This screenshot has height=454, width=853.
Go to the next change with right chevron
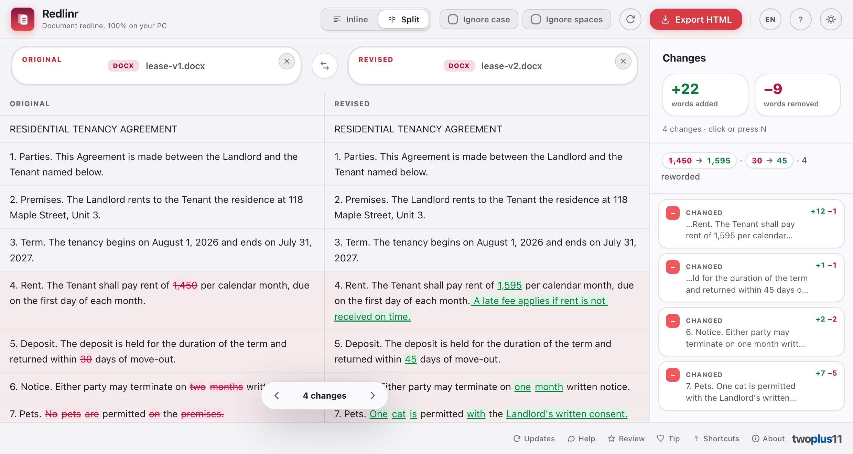click(x=373, y=396)
